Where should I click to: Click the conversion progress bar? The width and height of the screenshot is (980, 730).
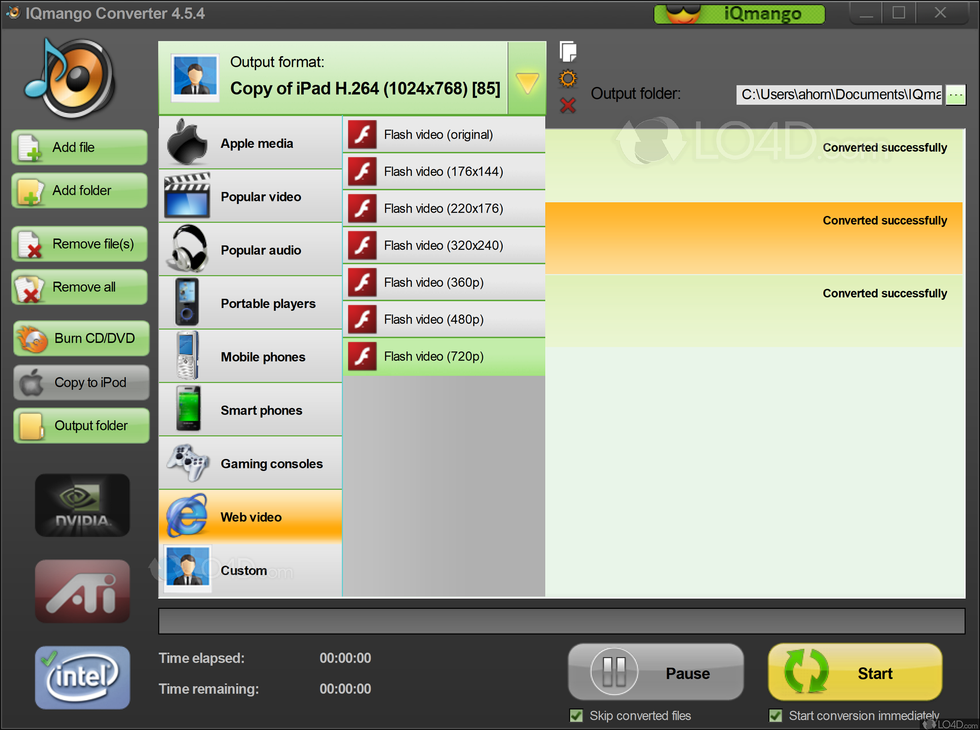tap(561, 621)
